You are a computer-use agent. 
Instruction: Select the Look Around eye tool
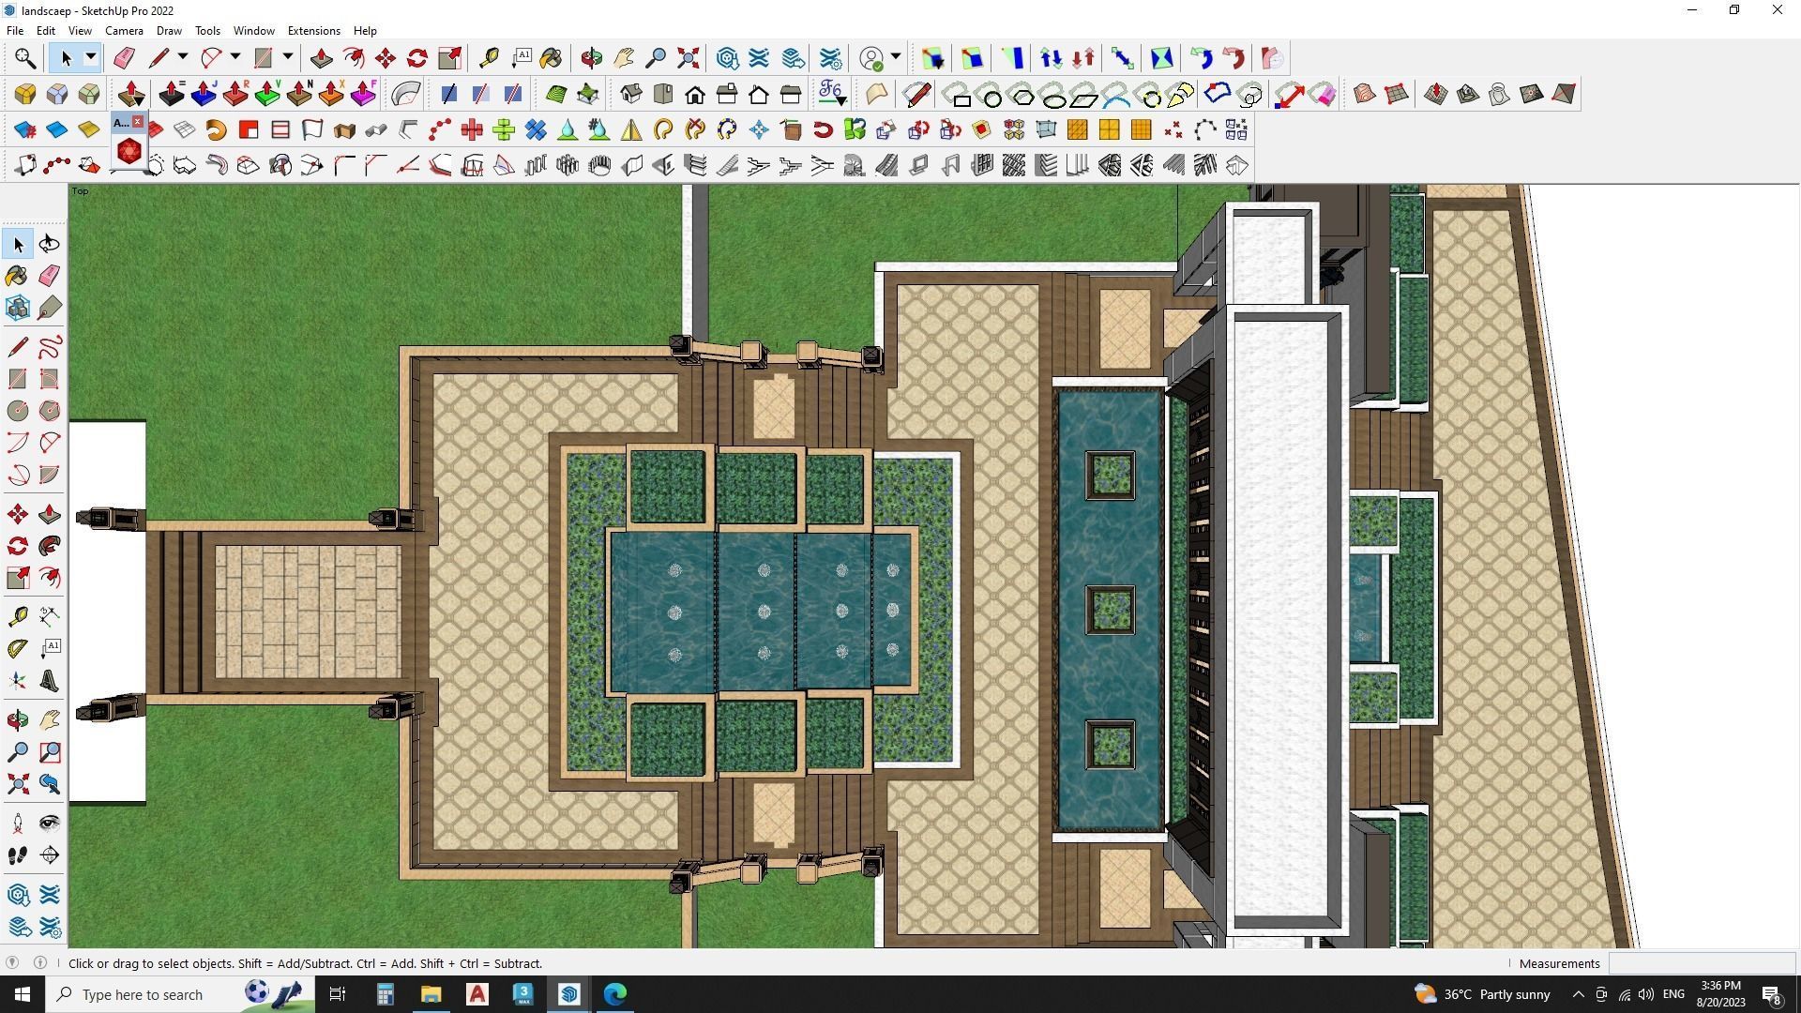click(x=50, y=824)
